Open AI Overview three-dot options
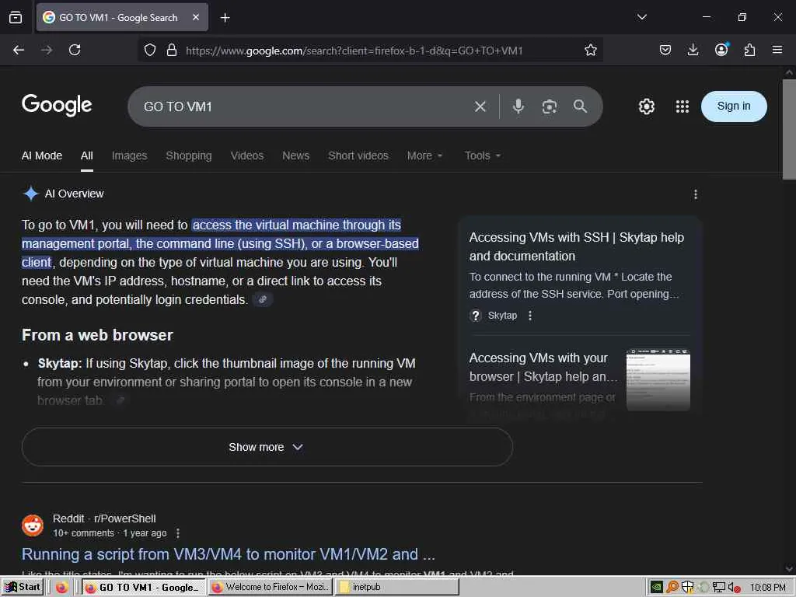 (x=696, y=194)
